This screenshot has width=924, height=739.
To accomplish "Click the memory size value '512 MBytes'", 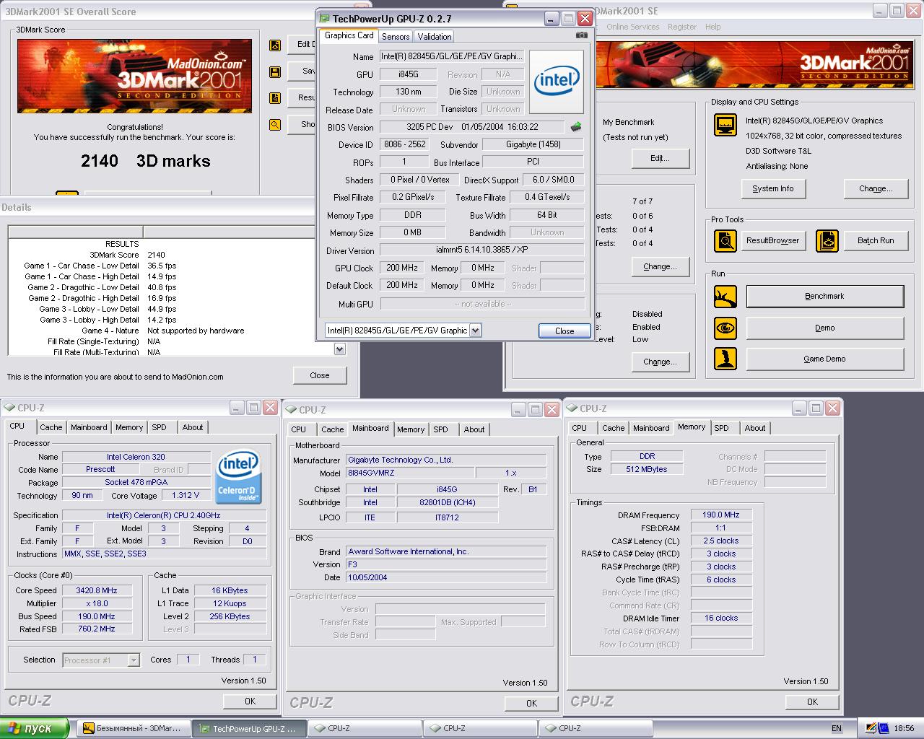I will 647,469.
